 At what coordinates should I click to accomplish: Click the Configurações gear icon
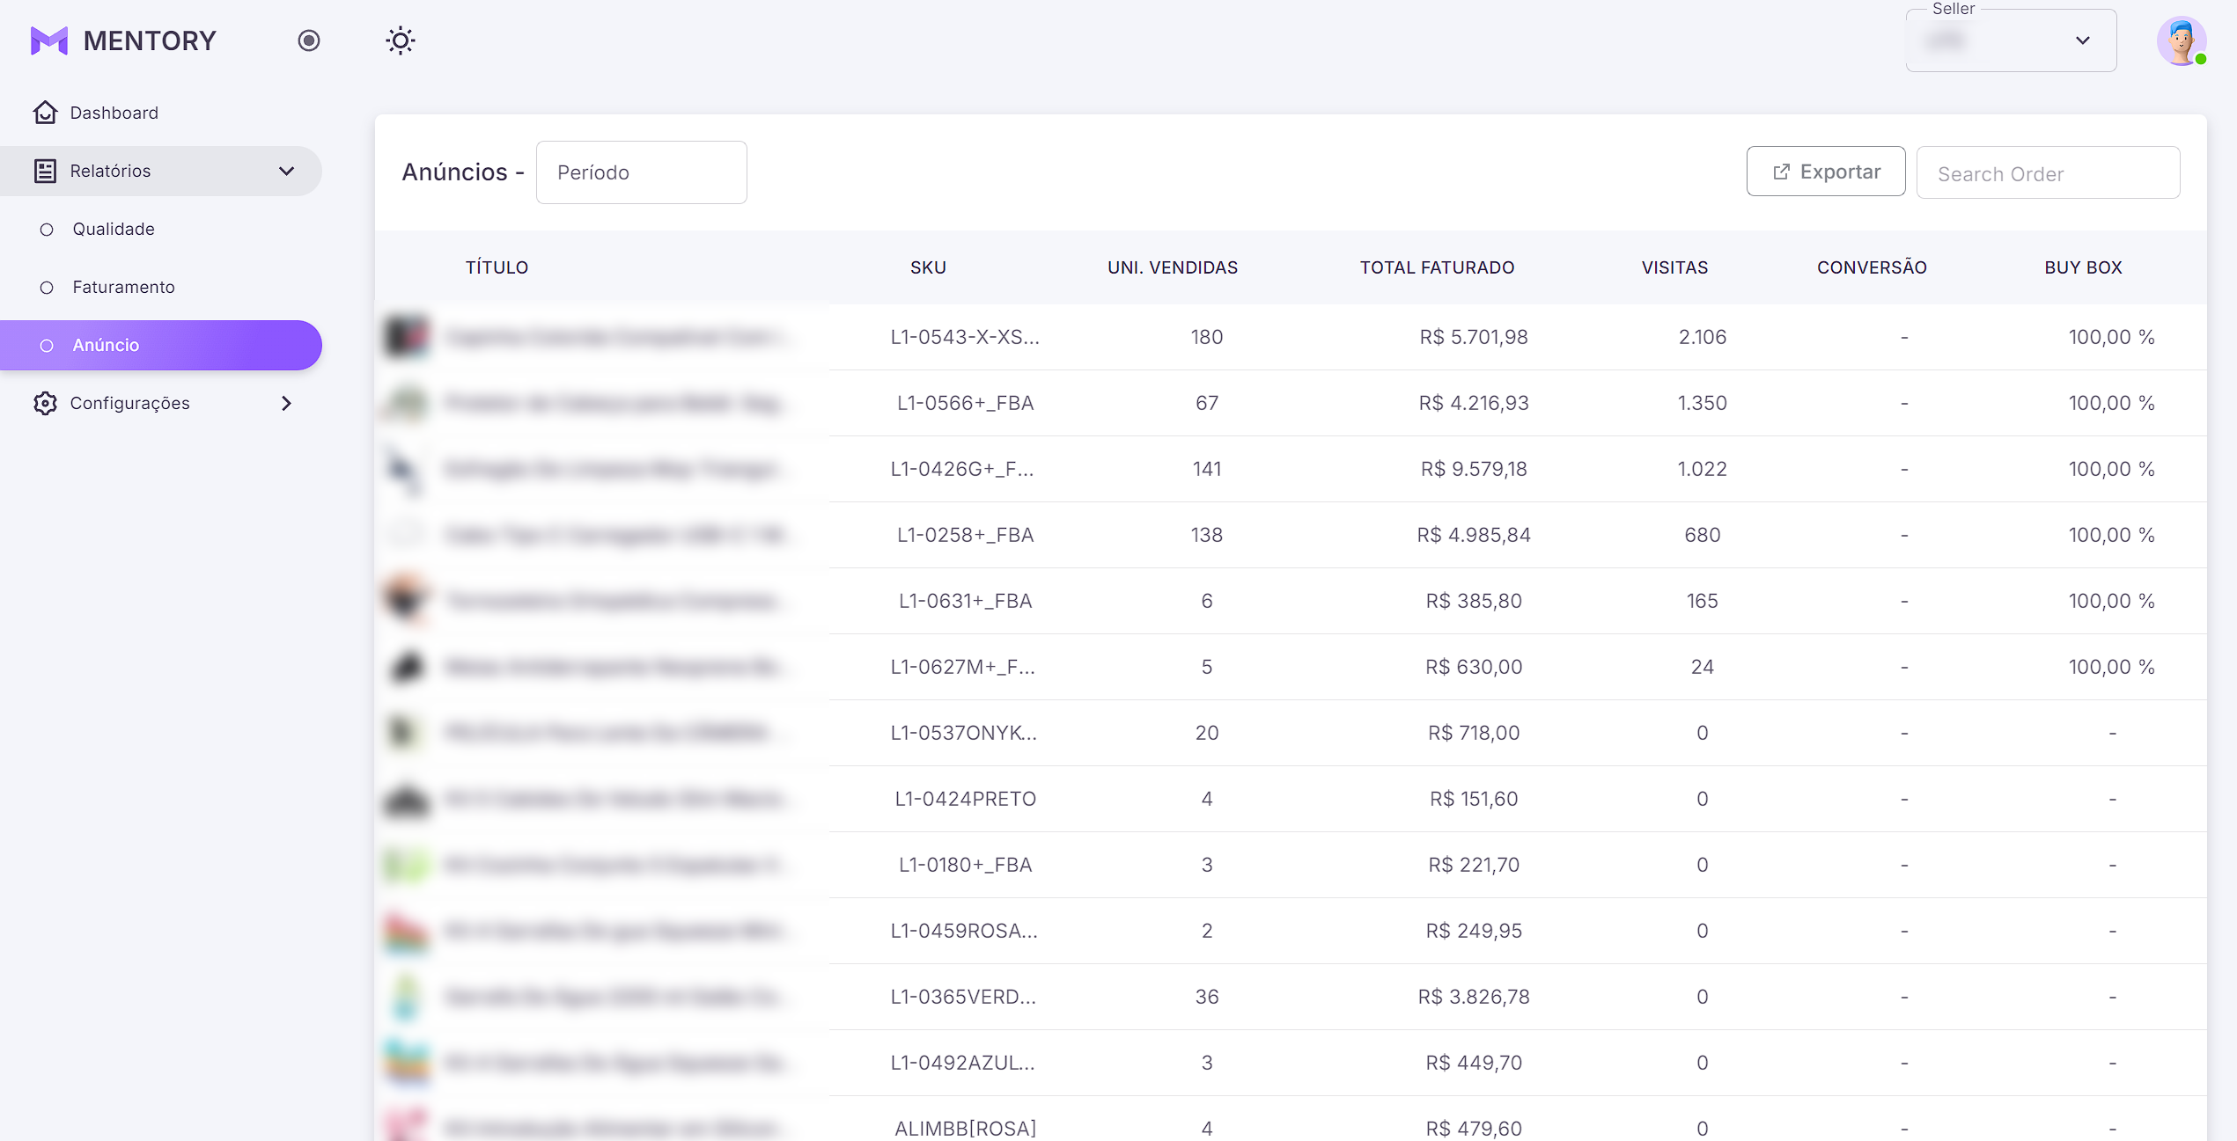click(x=45, y=403)
